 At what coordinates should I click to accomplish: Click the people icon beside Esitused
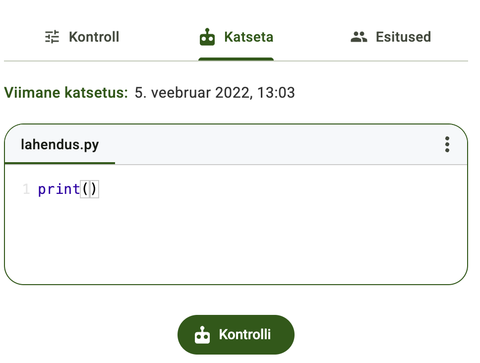point(359,37)
